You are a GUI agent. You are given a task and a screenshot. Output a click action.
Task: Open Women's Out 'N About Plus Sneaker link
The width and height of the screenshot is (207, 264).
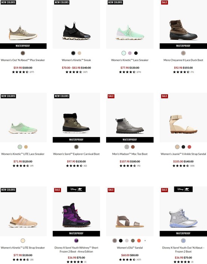click(x=23, y=60)
